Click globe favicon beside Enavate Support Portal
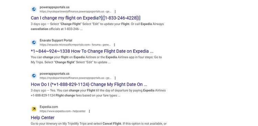258x126 pixels. [34, 42]
